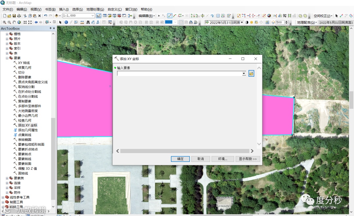Open a map document with folder icon
Image resolution: width=354 pixels, height=216 pixels.
(x=9, y=16)
